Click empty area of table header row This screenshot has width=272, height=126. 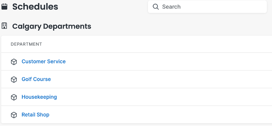tap(156, 44)
